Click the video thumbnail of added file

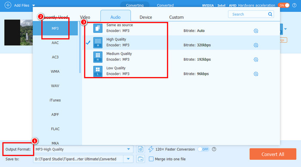(18, 32)
